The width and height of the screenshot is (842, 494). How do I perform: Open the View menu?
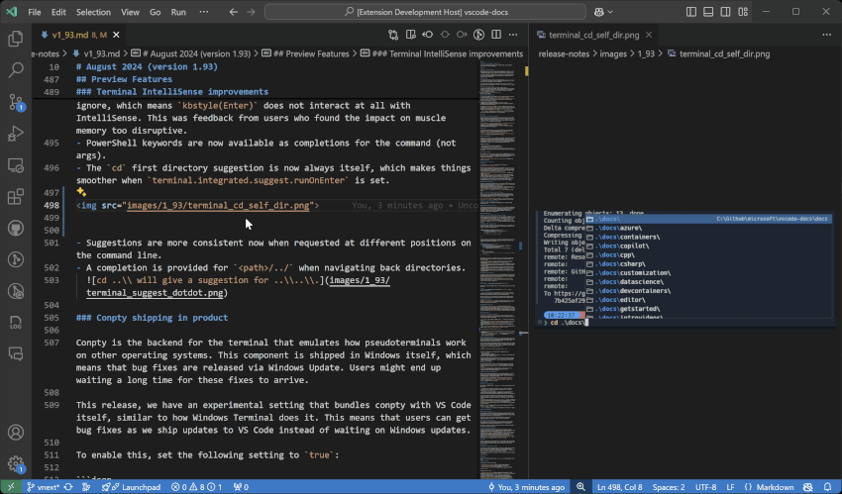pyautogui.click(x=130, y=12)
